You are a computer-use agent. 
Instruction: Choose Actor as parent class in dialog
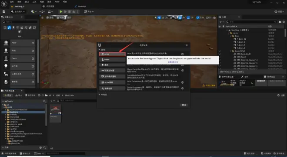(x=112, y=54)
